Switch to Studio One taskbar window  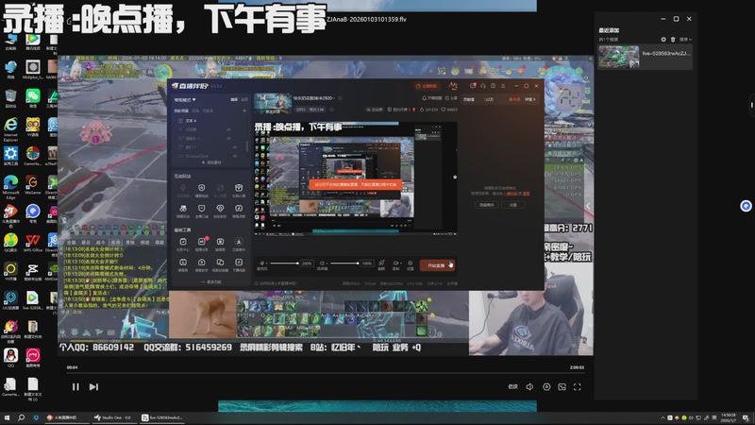(x=113, y=417)
